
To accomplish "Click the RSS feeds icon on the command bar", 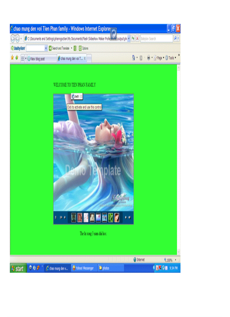I will 141,58.
